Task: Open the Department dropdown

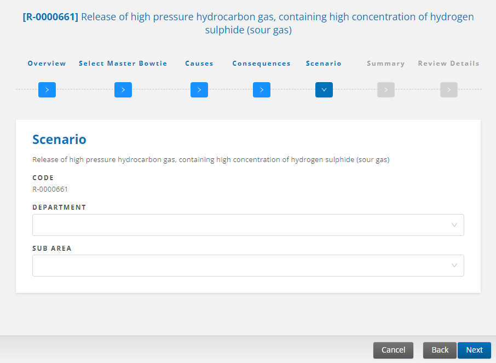Action: [248, 225]
